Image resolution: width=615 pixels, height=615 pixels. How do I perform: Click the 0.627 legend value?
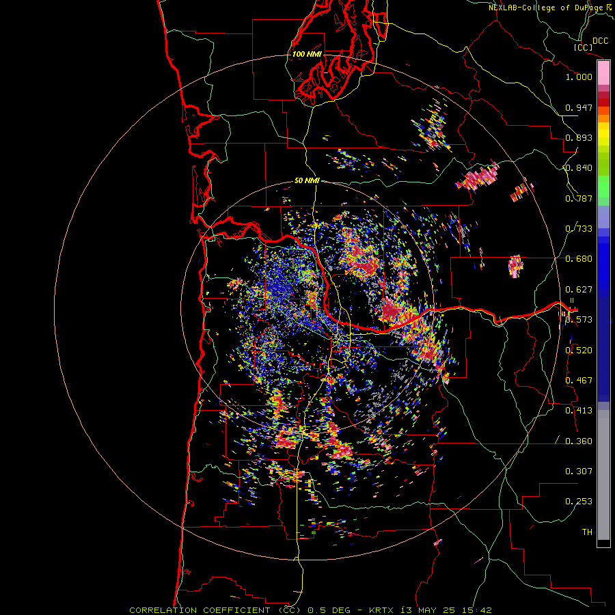[x=579, y=290]
